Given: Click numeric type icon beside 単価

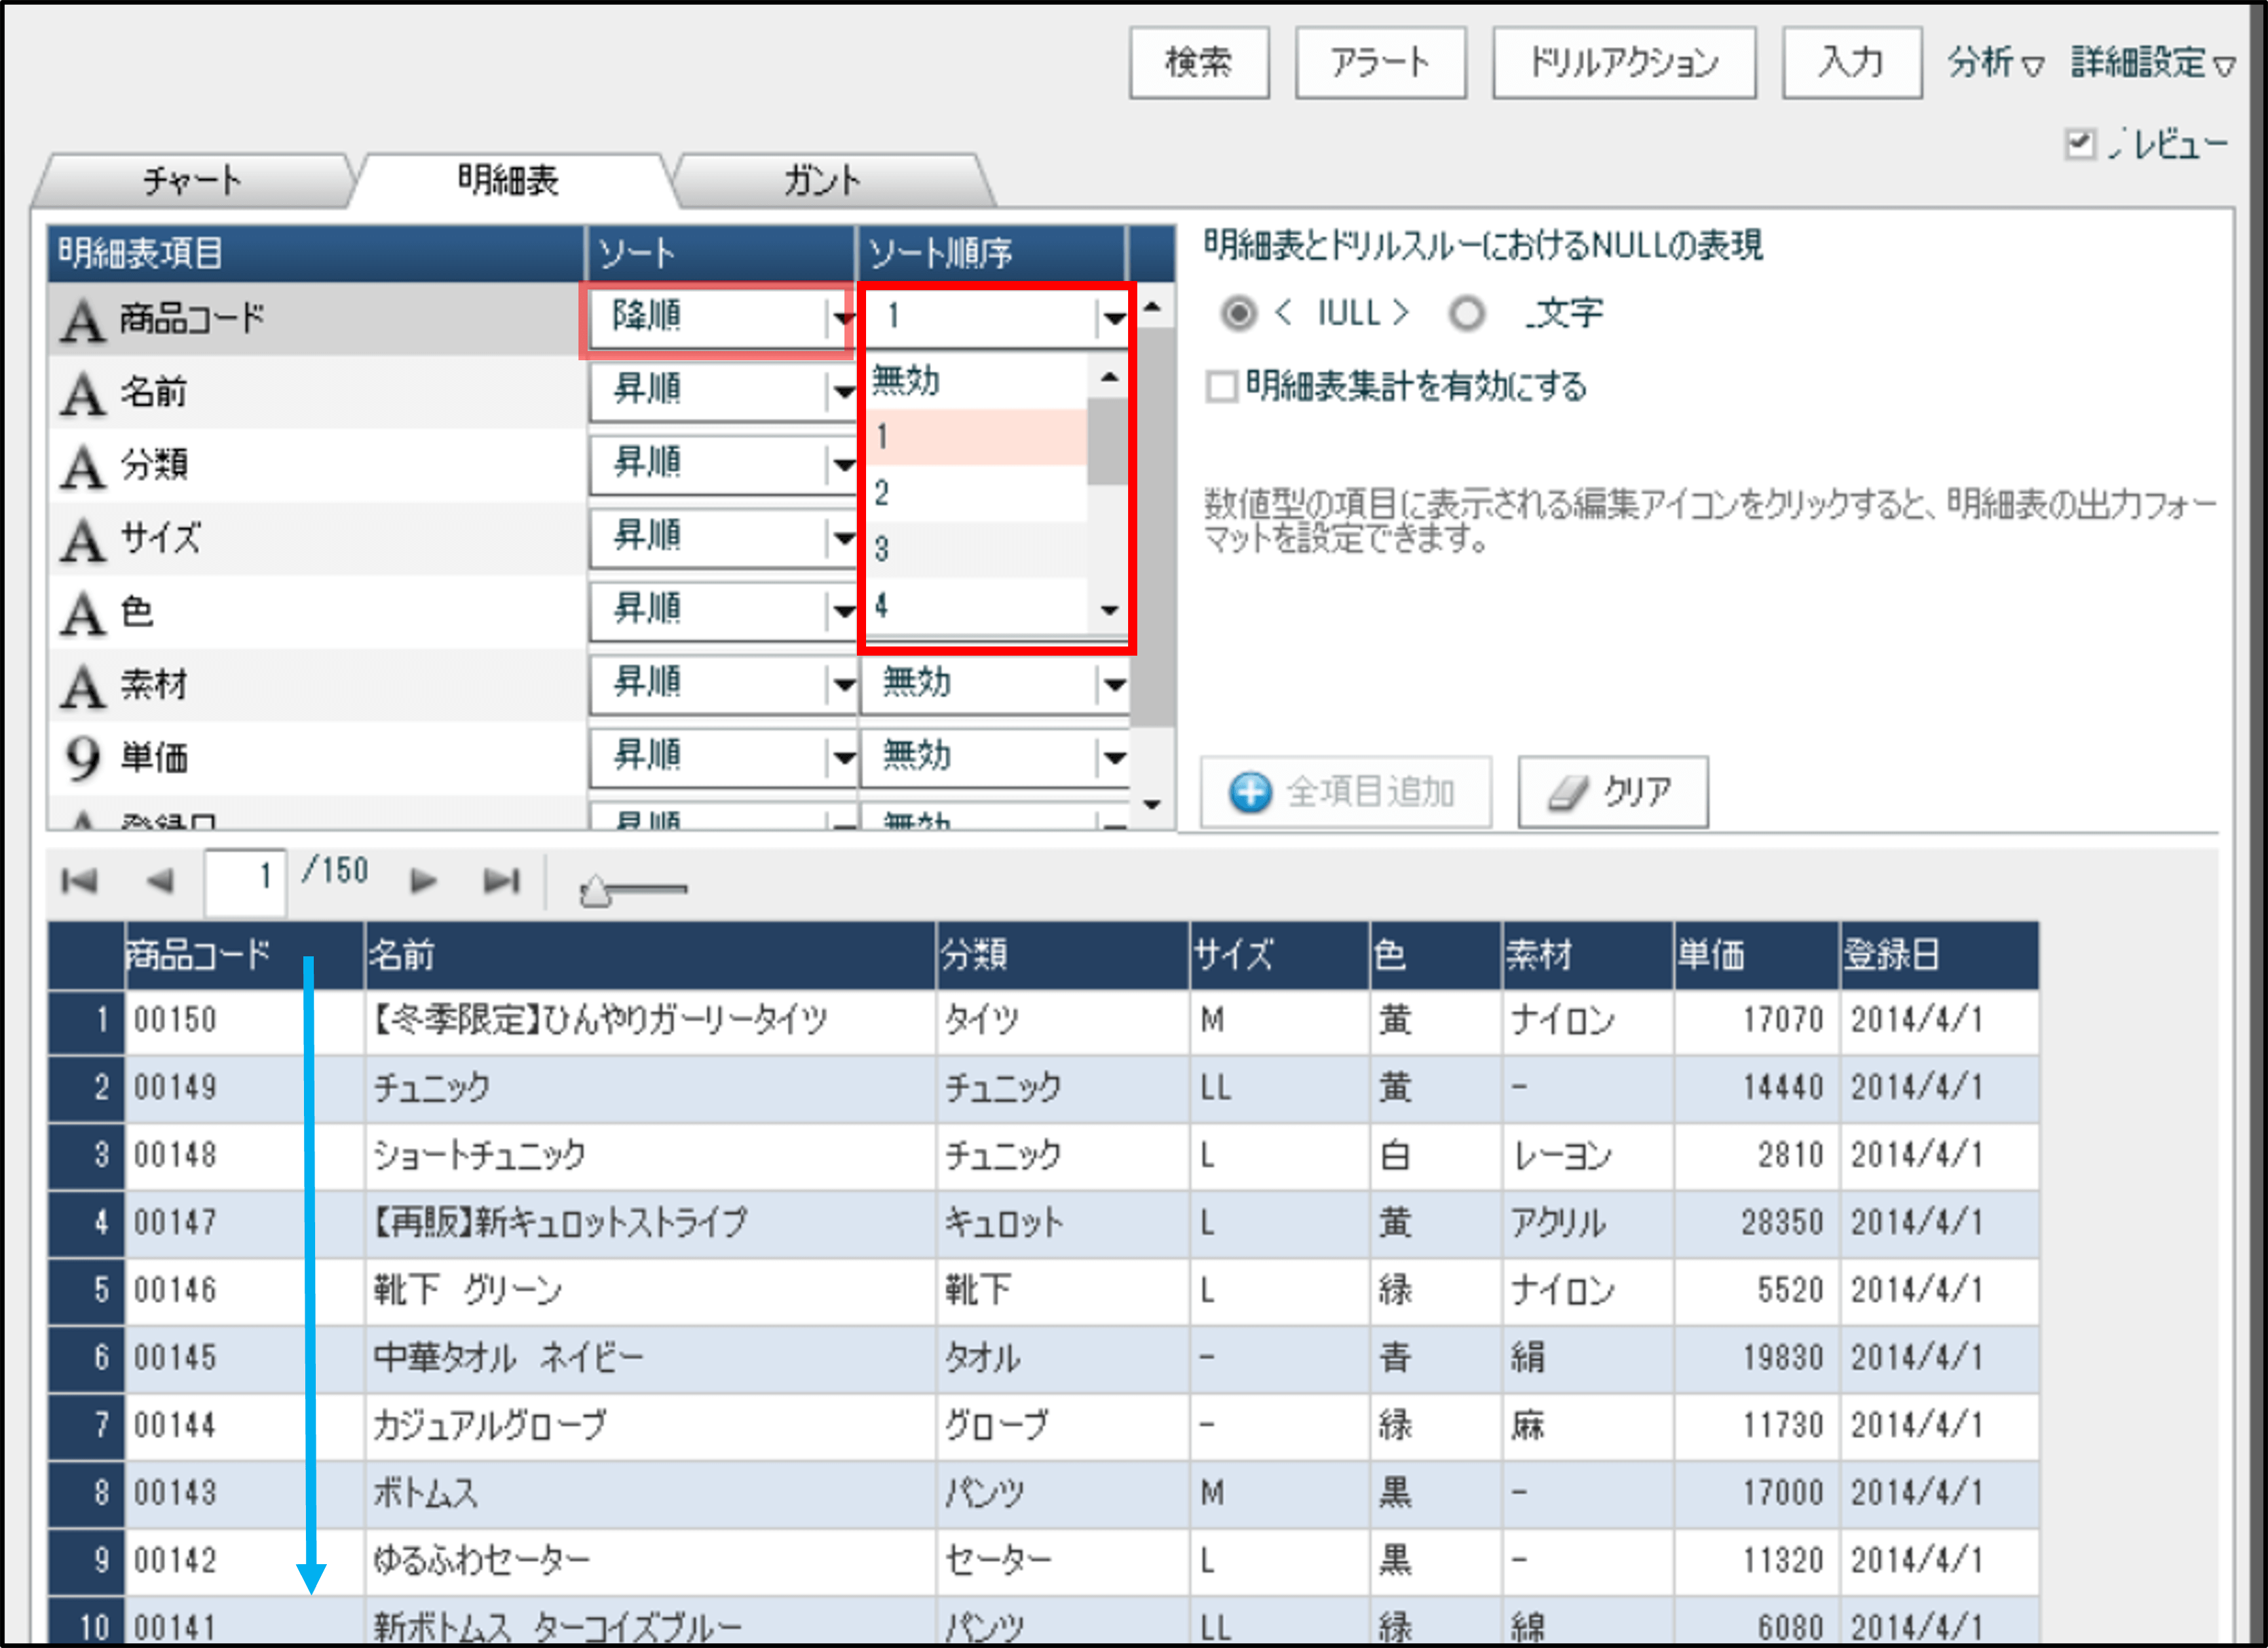Looking at the screenshot, I should click(x=83, y=758).
